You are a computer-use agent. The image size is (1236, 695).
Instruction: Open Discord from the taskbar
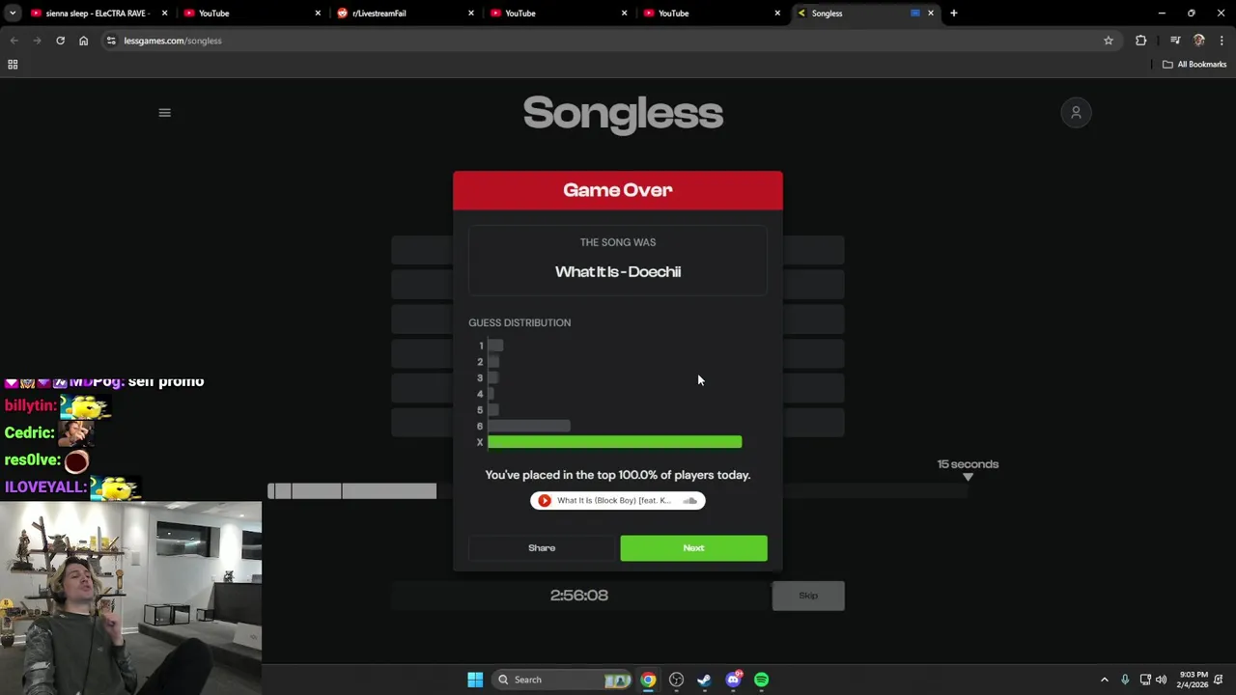733,680
